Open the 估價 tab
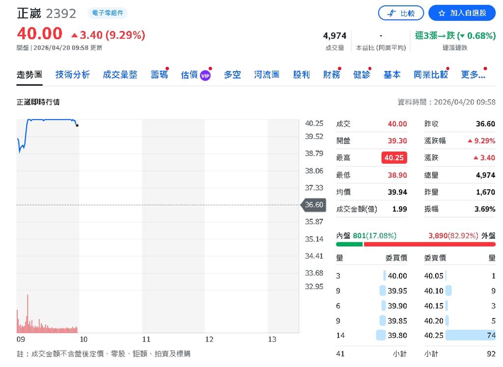 (x=189, y=75)
